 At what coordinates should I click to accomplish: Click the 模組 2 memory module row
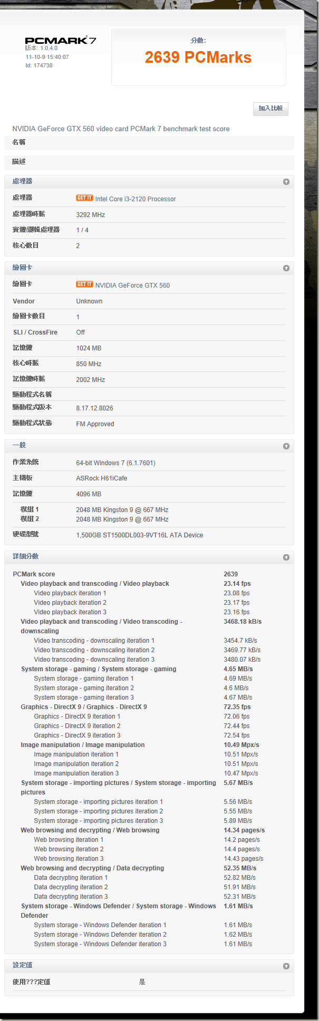(149, 519)
